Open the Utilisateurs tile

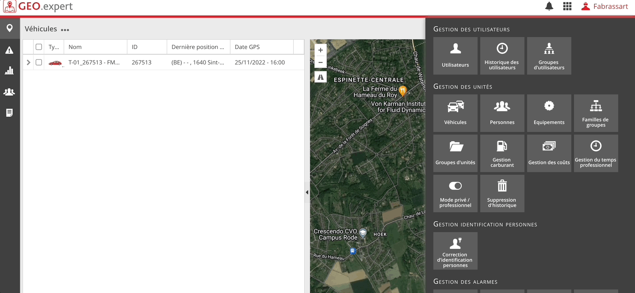[455, 56]
